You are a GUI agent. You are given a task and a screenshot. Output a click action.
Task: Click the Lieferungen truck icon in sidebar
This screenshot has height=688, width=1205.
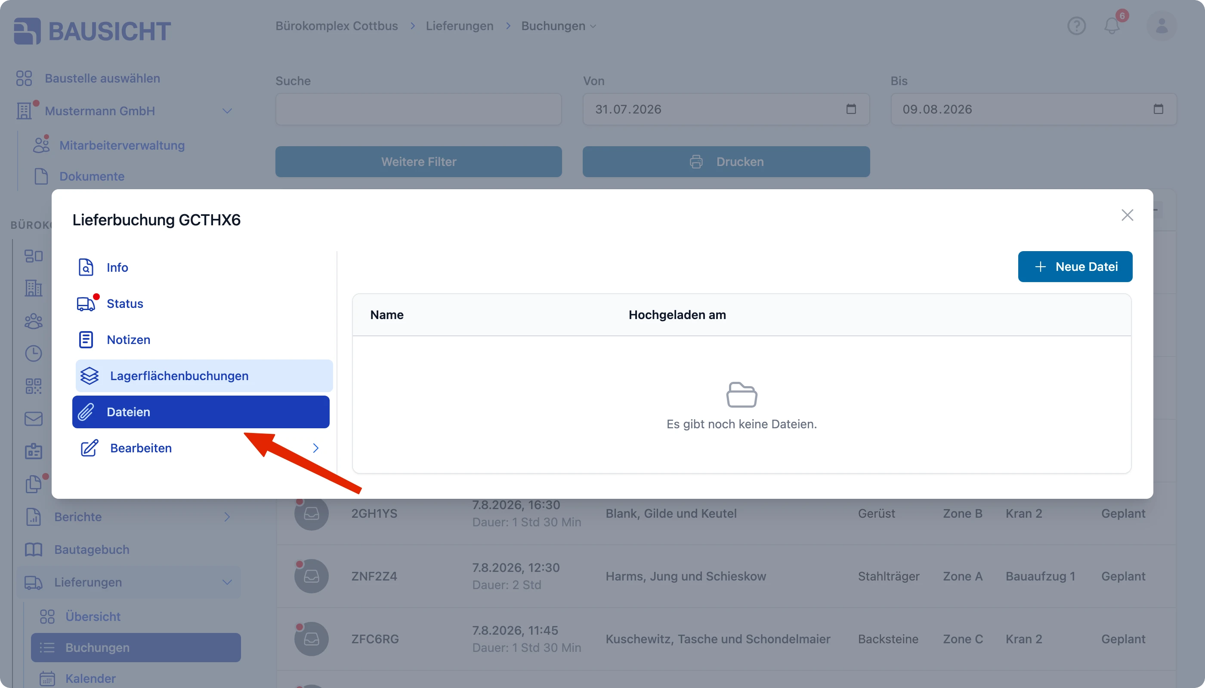tap(33, 583)
